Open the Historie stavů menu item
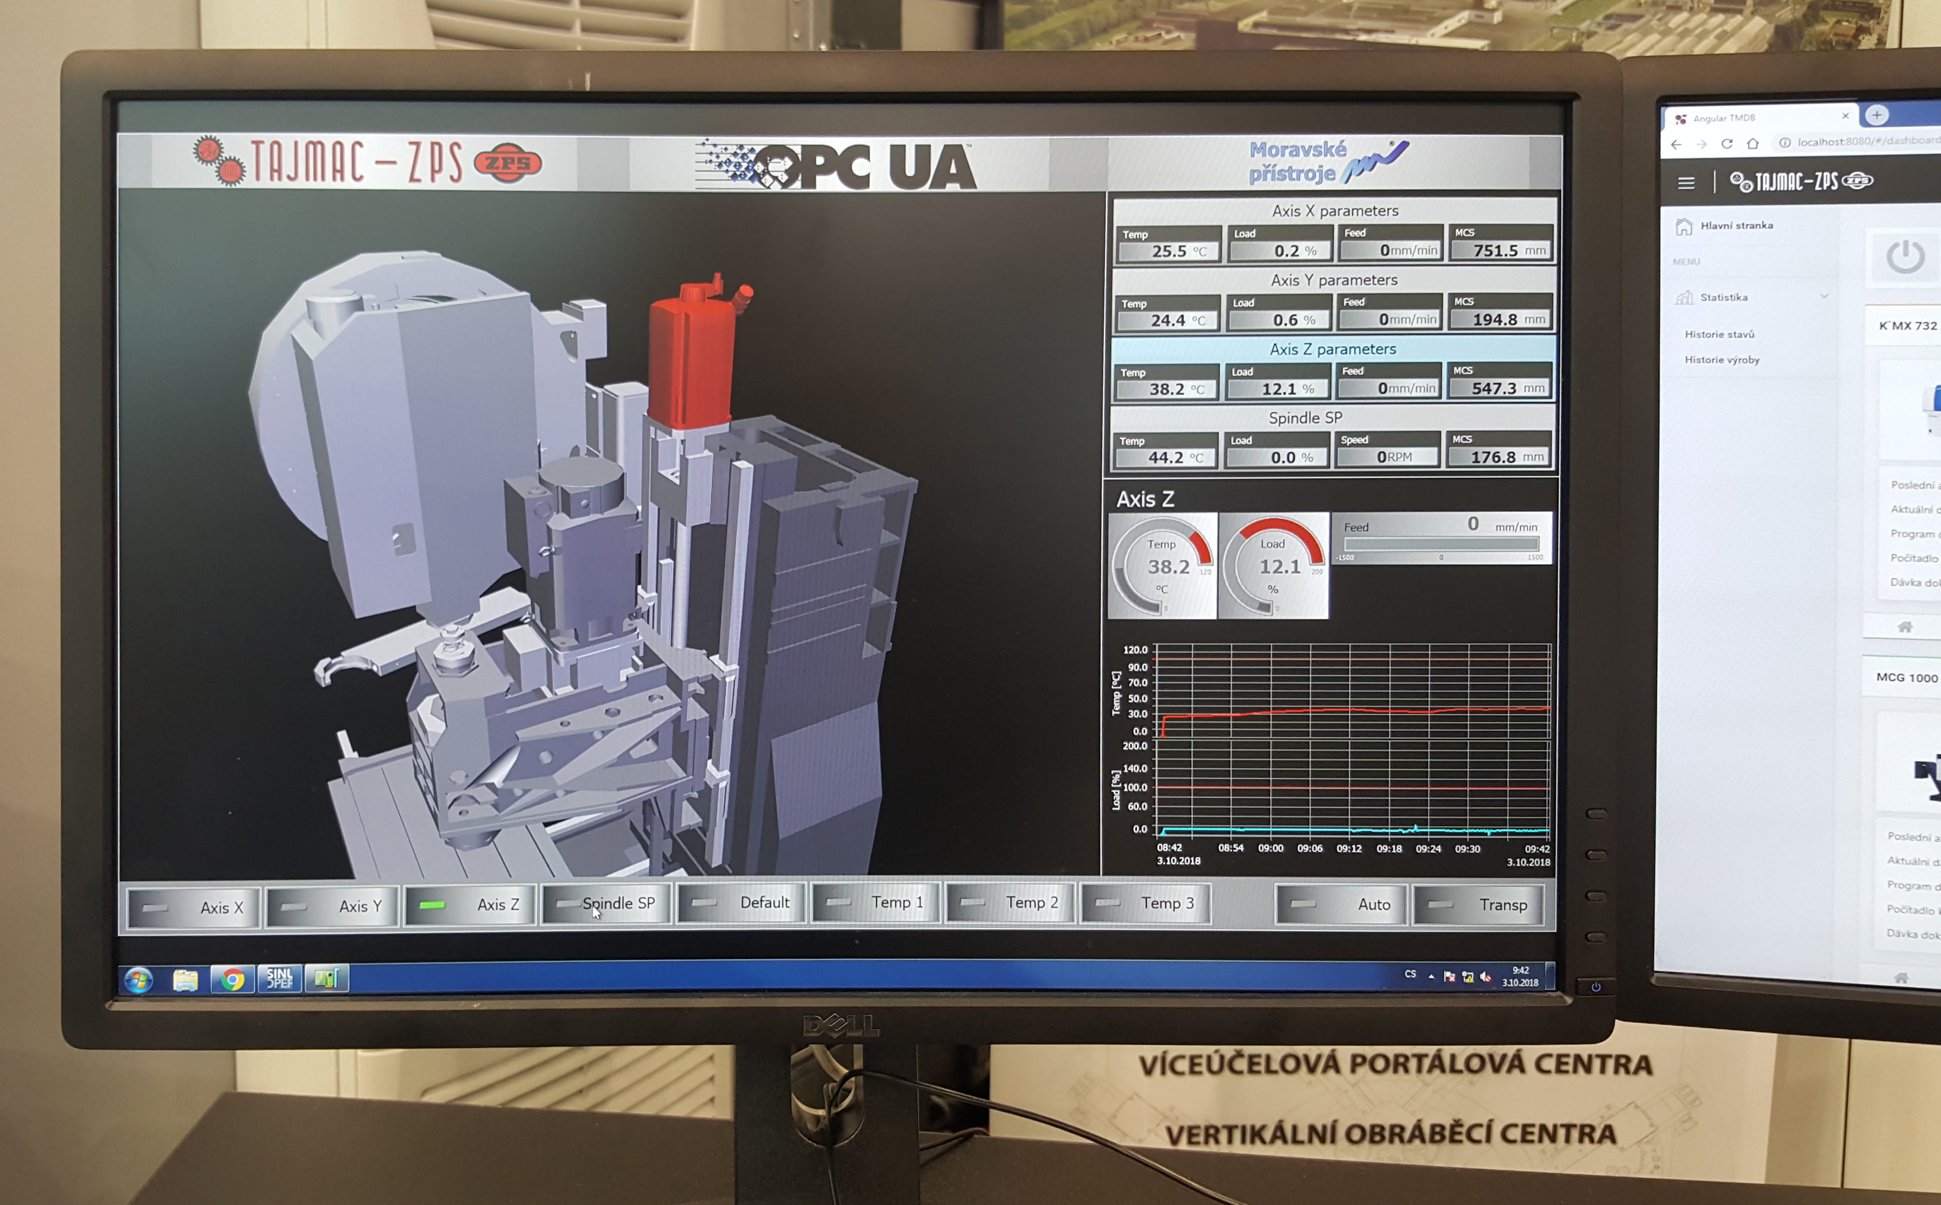 click(x=1719, y=334)
